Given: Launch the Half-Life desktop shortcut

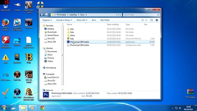Looking at the screenshot, I should 17,76.
